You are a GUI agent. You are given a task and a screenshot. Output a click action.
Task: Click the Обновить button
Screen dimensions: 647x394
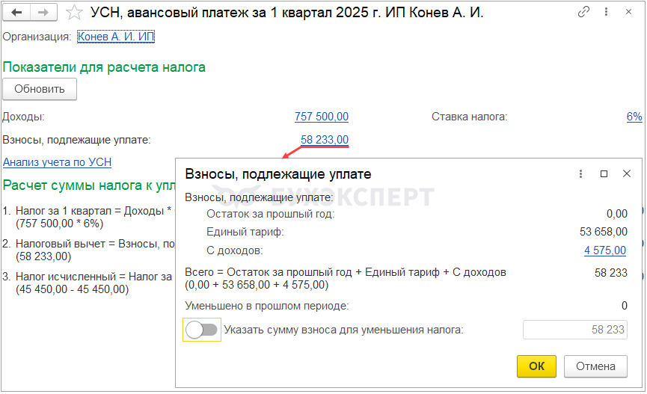pos(40,89)
